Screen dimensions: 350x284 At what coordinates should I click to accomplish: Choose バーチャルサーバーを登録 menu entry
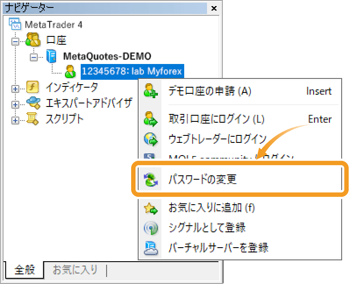click(x=240, y=248)
